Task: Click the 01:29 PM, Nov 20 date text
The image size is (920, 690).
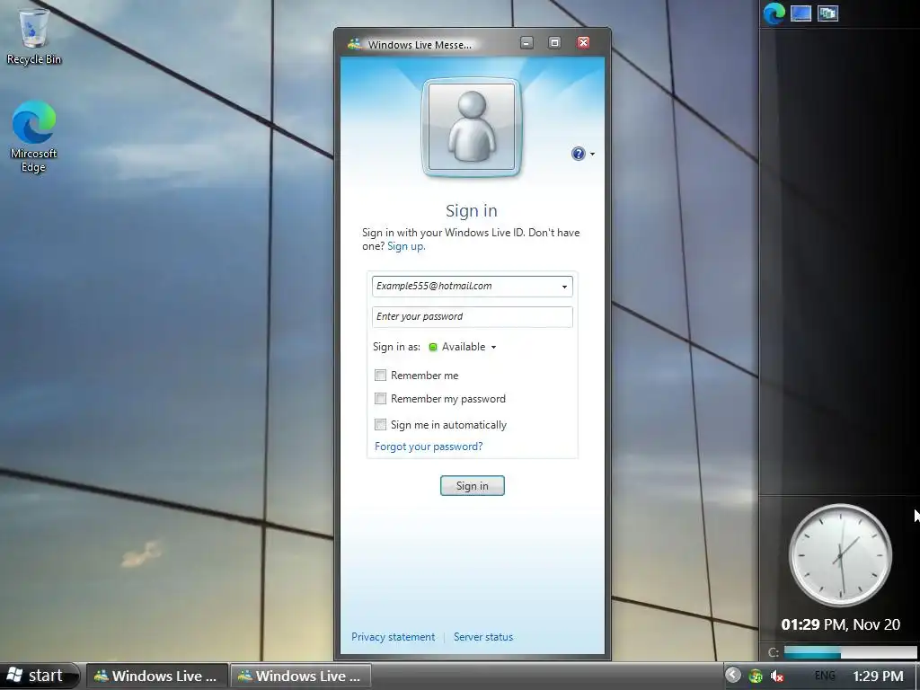Action: [841, 624]
